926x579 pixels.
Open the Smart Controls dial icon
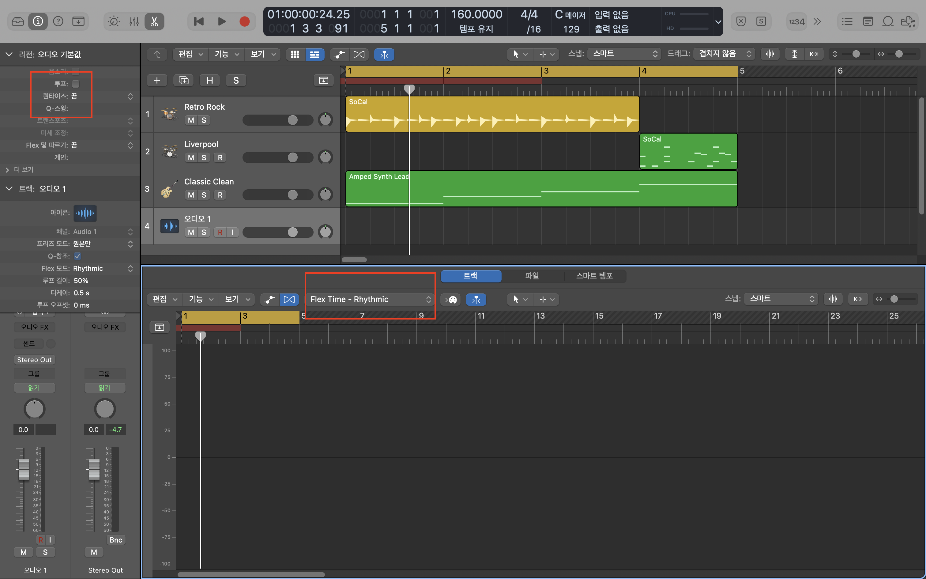(x=114, y=21)
